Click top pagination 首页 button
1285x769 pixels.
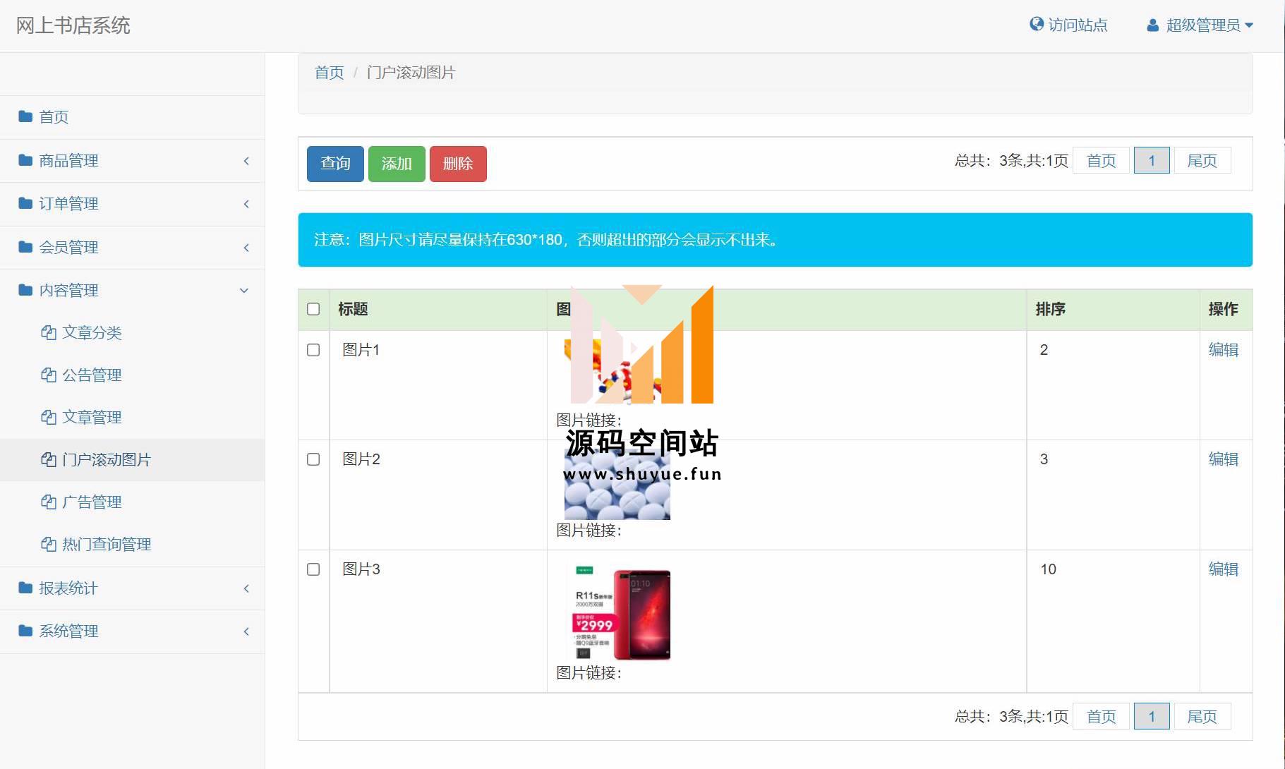click(1101, 161)
